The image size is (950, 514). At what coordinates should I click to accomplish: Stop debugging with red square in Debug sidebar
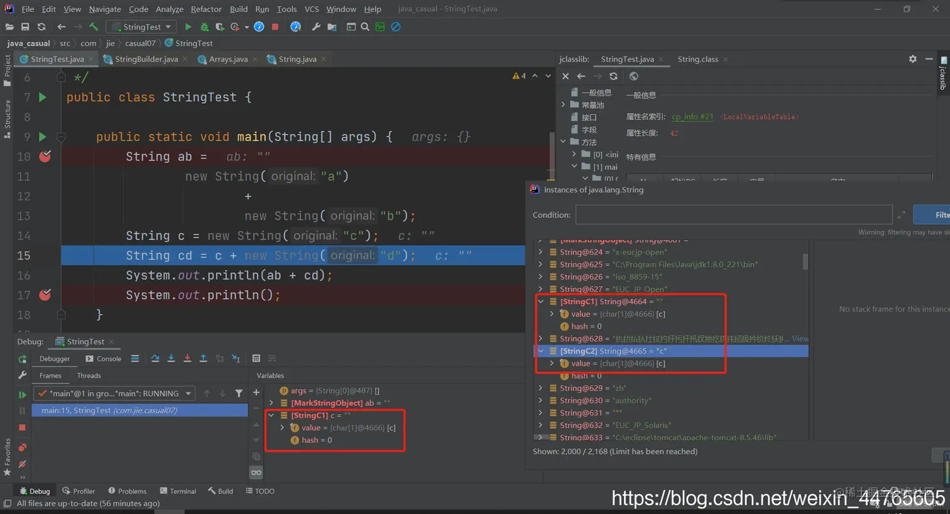click(23, 427)
